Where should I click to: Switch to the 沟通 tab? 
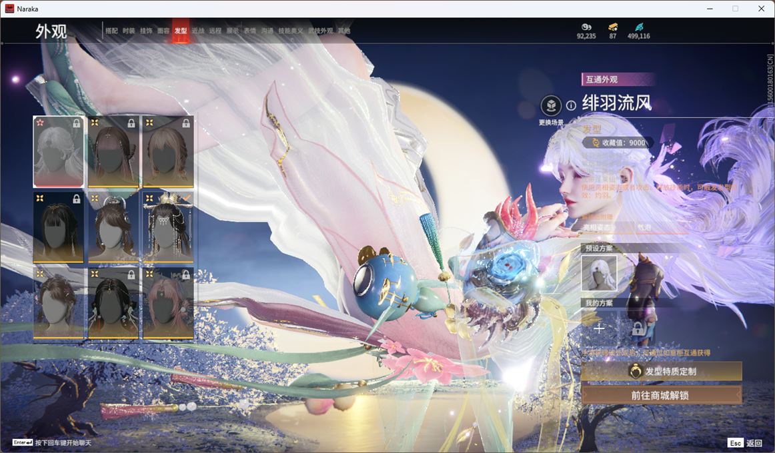pos(267,31)
